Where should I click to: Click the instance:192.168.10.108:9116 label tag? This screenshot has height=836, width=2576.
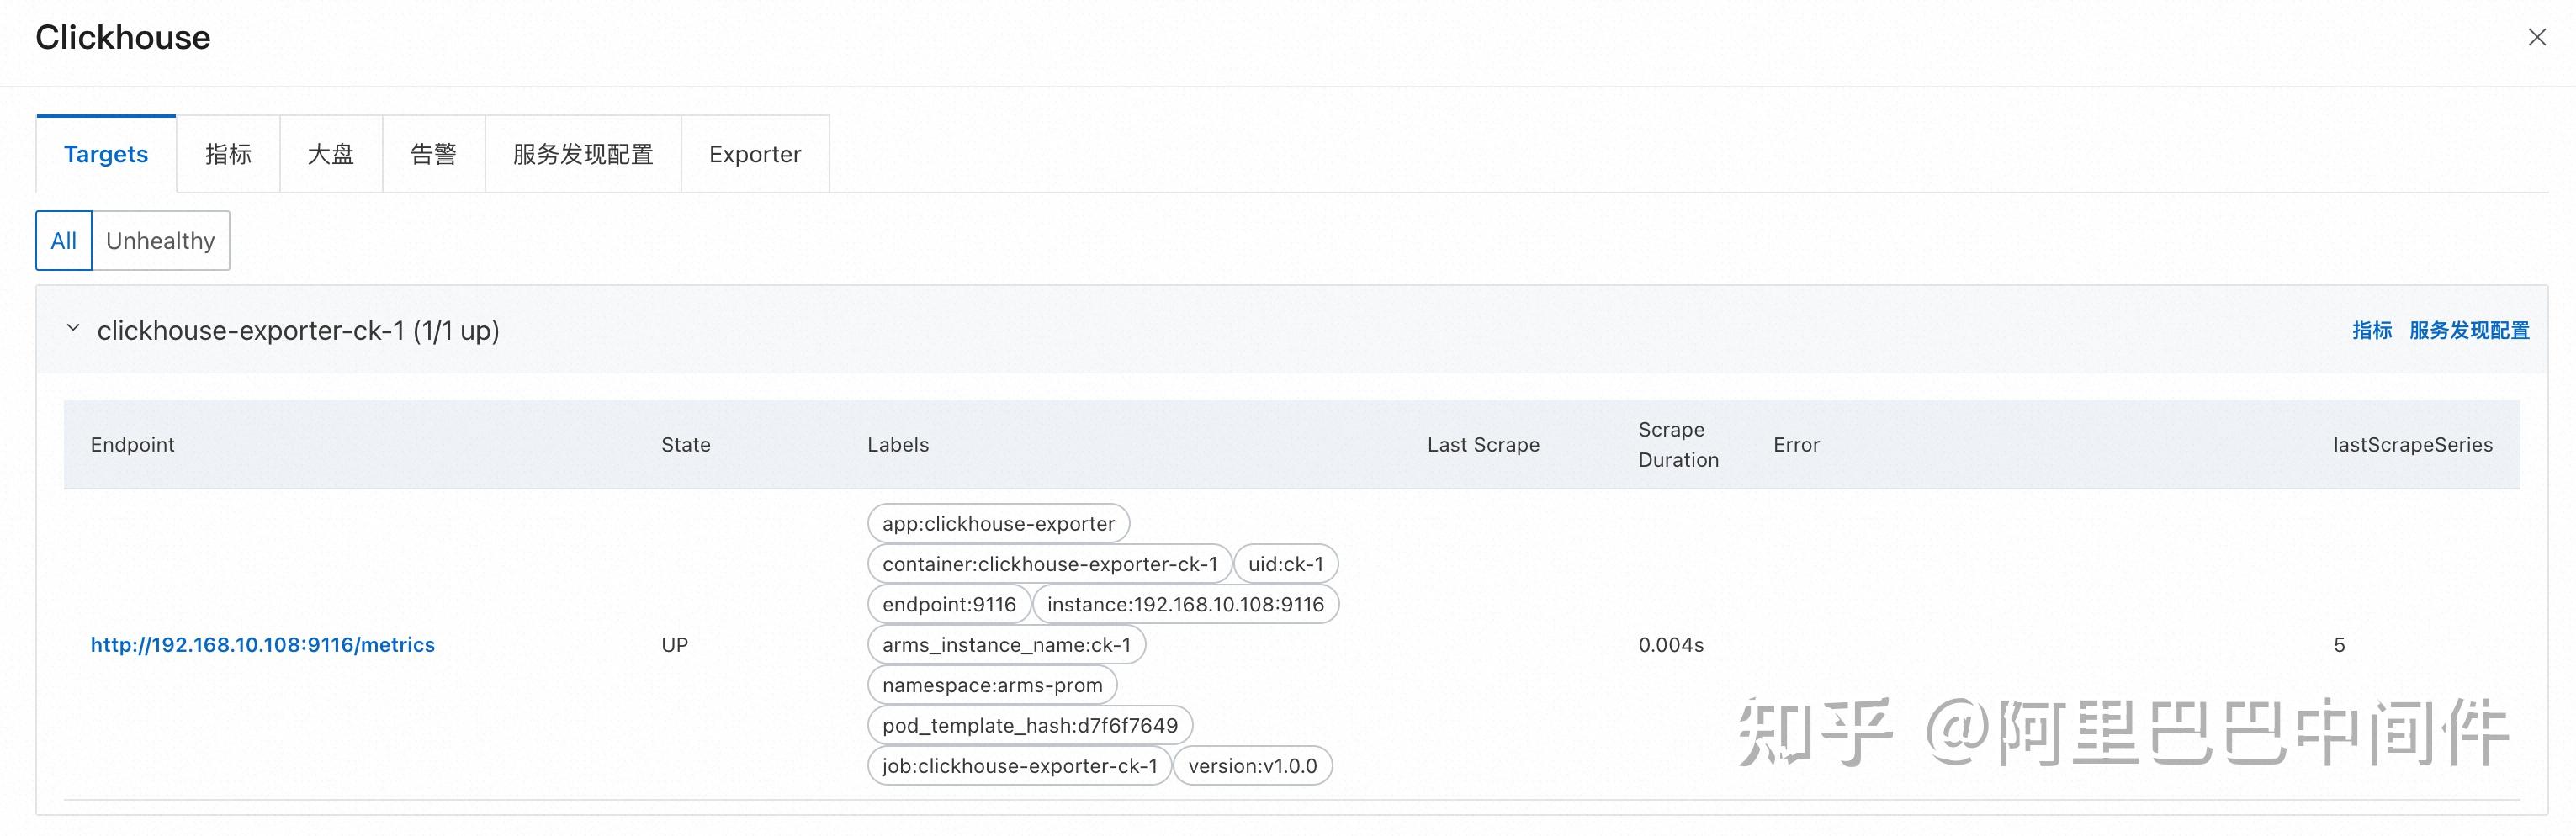pyautogui.click(x=1185, y=605)
